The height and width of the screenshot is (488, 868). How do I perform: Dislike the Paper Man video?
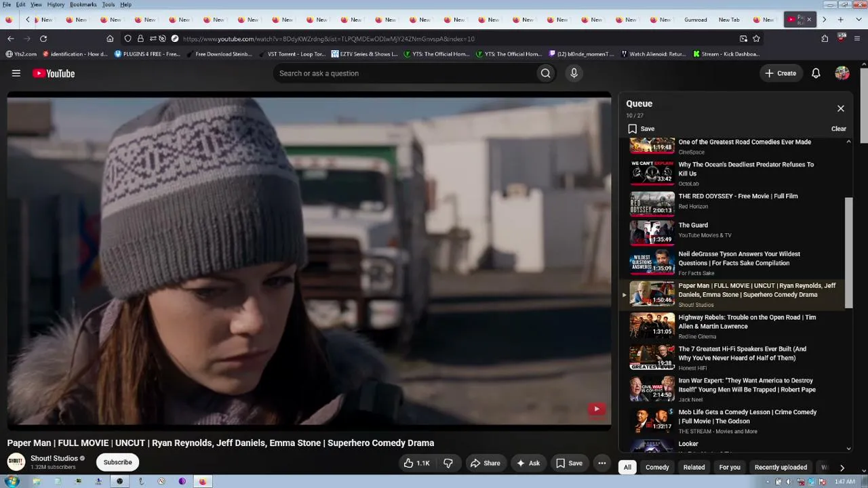(x=448, y=463)
